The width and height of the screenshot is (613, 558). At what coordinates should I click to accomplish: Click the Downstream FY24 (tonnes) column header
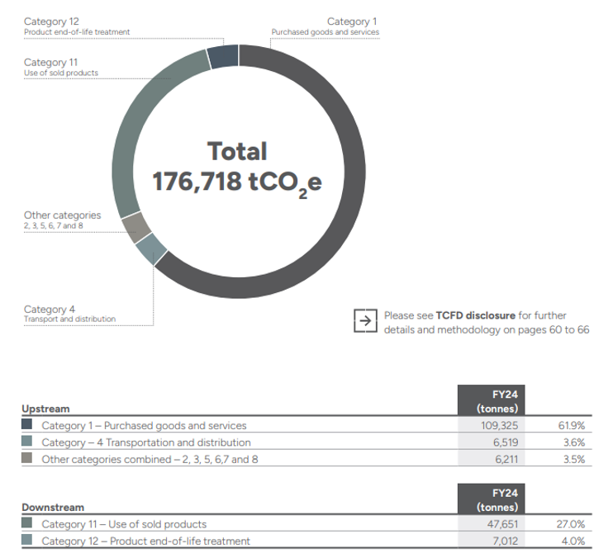point(491,499)
